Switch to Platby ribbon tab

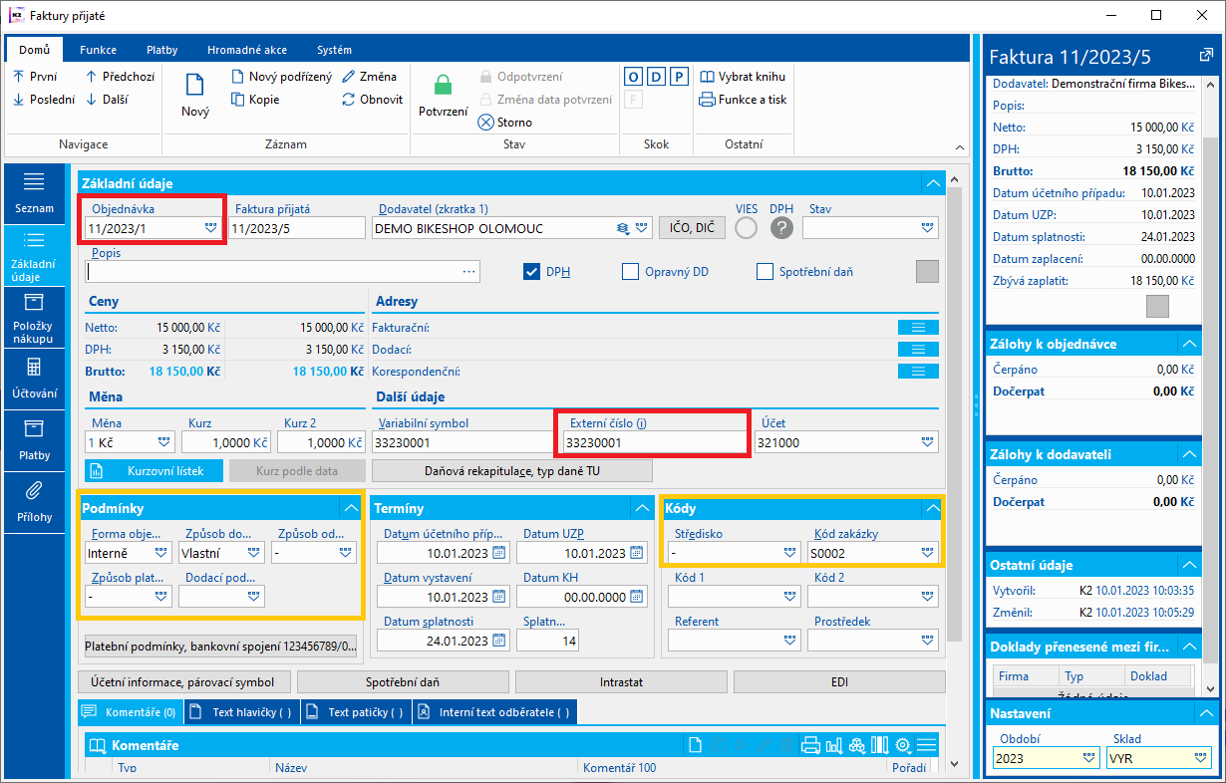point(162,50)
